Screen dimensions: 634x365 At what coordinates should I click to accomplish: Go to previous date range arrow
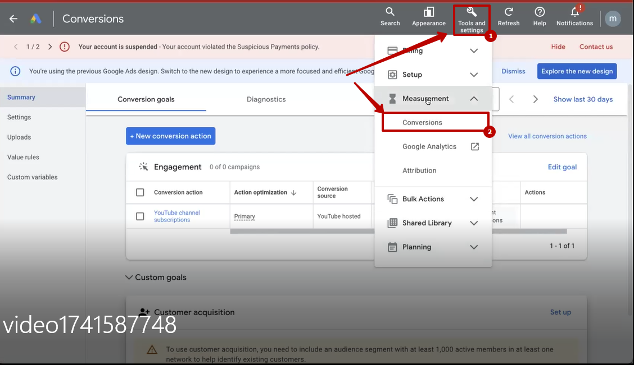511,99
